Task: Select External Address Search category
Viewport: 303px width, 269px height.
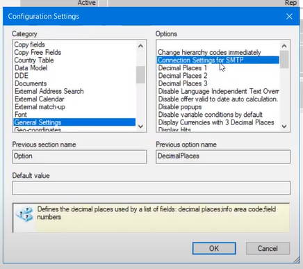Action: [74, 91]
